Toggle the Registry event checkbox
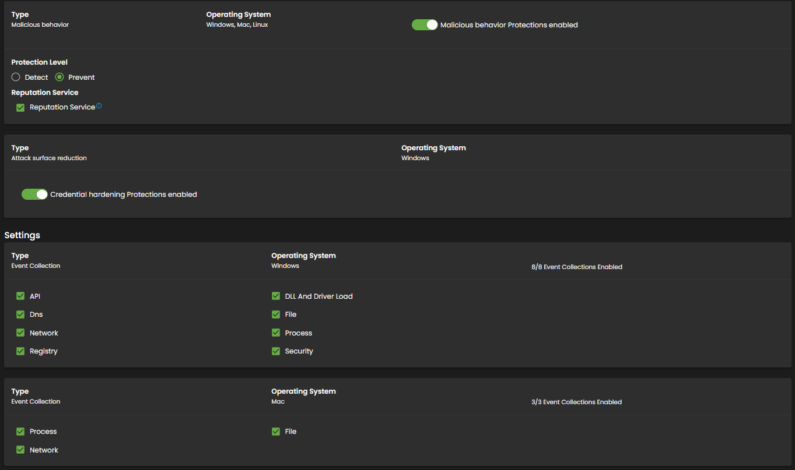The width and height of the screenshot is (795, 470). click(20, 351)
